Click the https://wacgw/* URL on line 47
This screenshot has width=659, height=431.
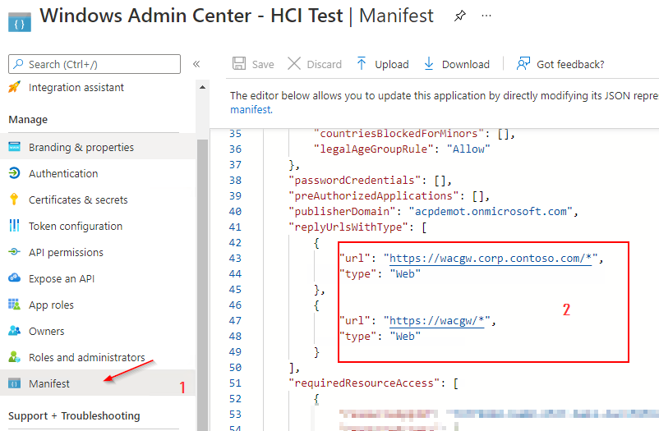click(436, 321)
